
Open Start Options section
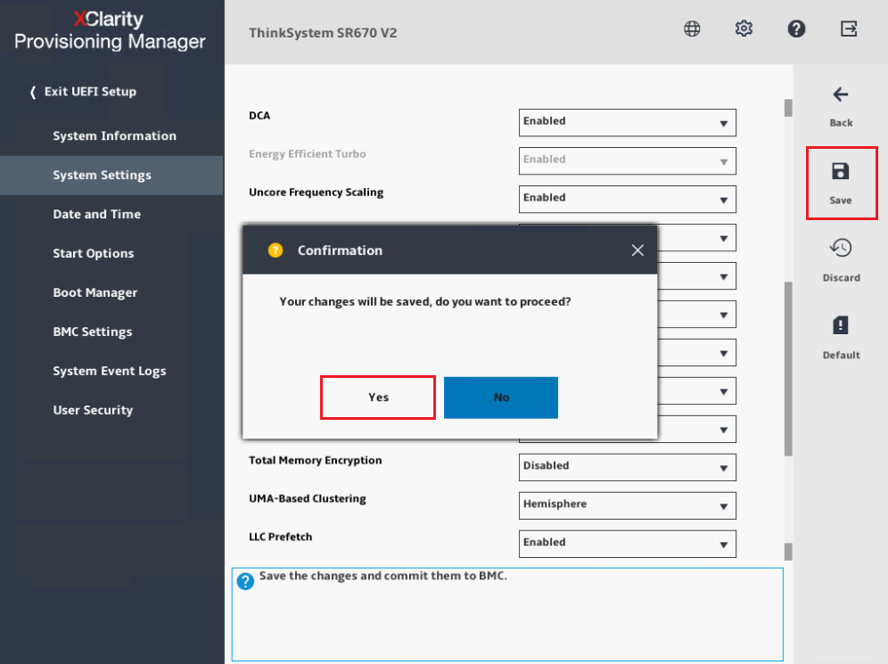pyautogui.click(x=94, y=253)
